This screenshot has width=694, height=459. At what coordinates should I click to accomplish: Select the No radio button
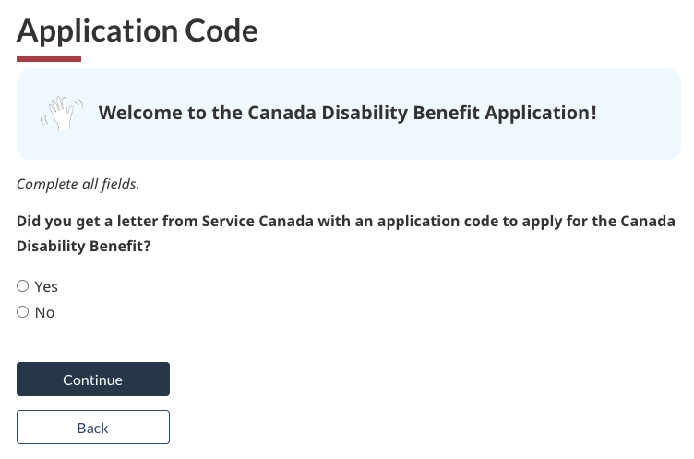click(x=22, y=312)
